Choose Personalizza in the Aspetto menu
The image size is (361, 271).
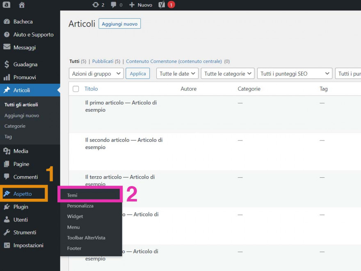pyautogui.click(x=80, y=206)
